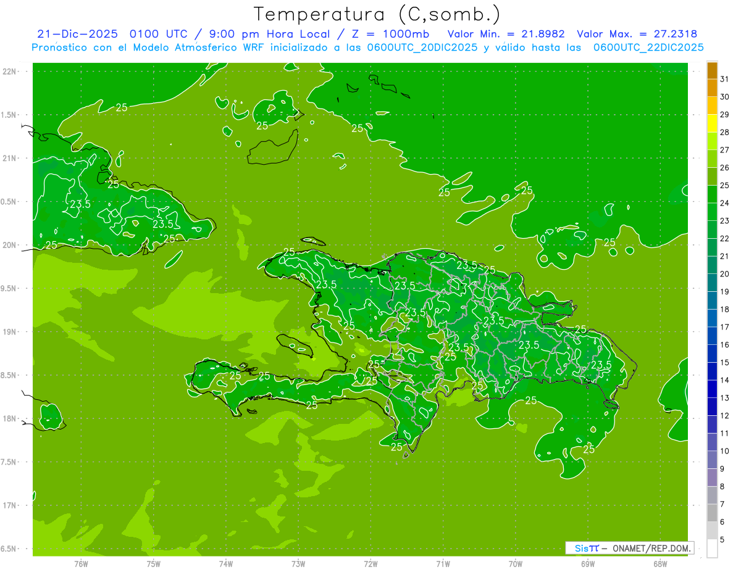741x572 pixels.
Task: Click the 74W longitude axis label
Action: pos(226,564)
